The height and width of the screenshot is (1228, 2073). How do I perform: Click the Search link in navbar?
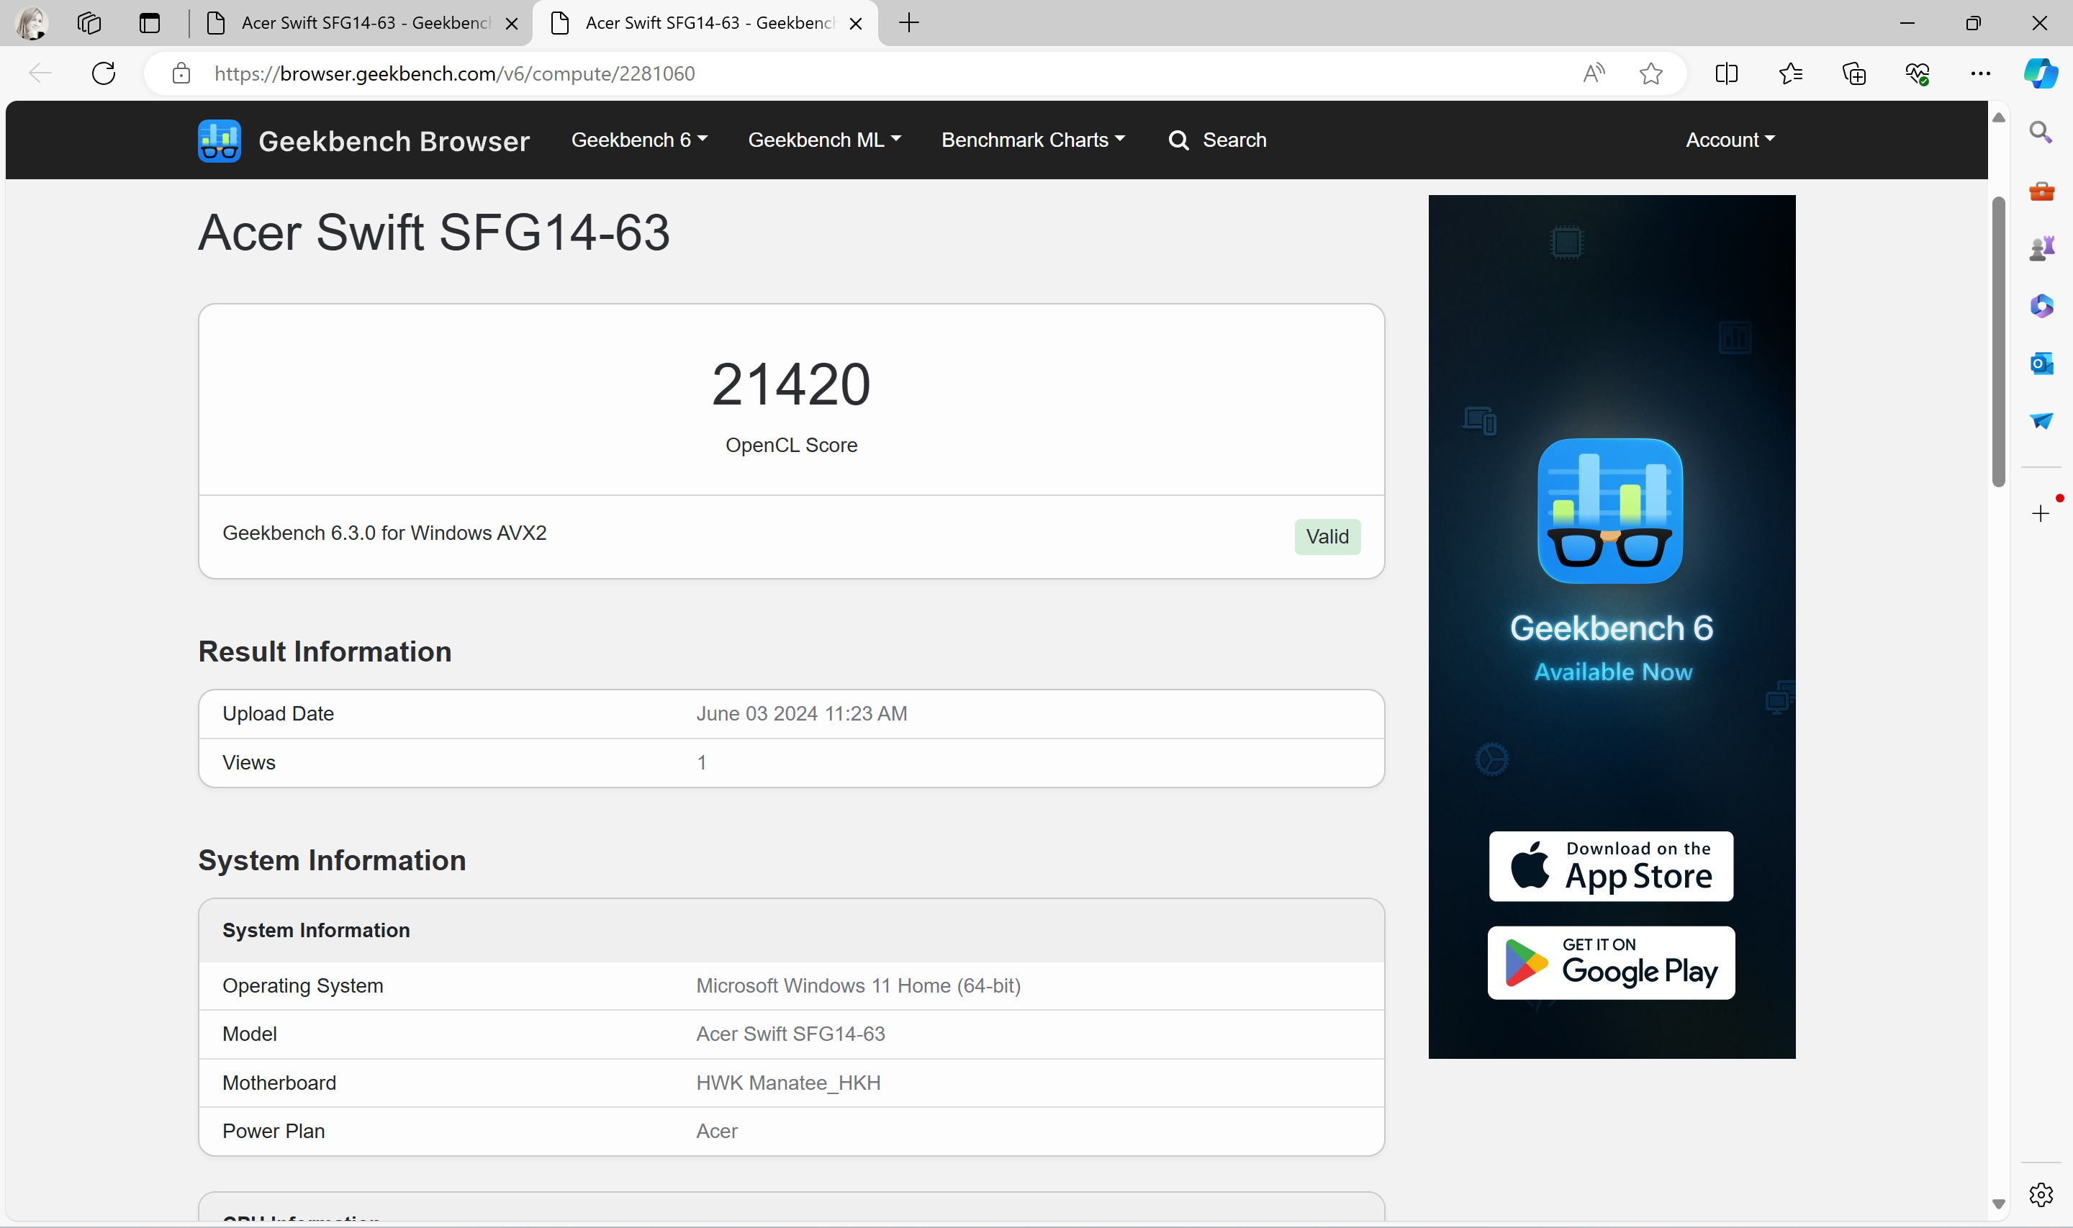point(1217,140)
